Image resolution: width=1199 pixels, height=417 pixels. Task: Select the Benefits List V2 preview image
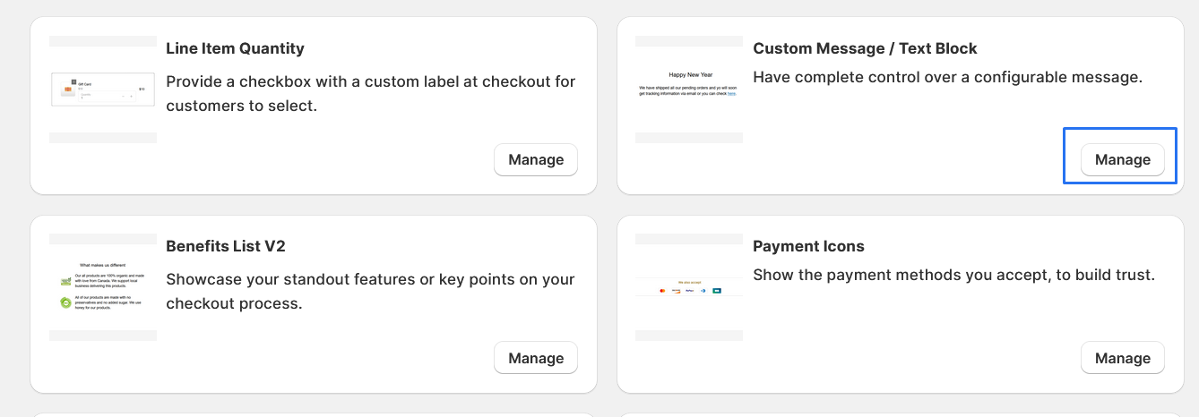(x=103, y=286)
